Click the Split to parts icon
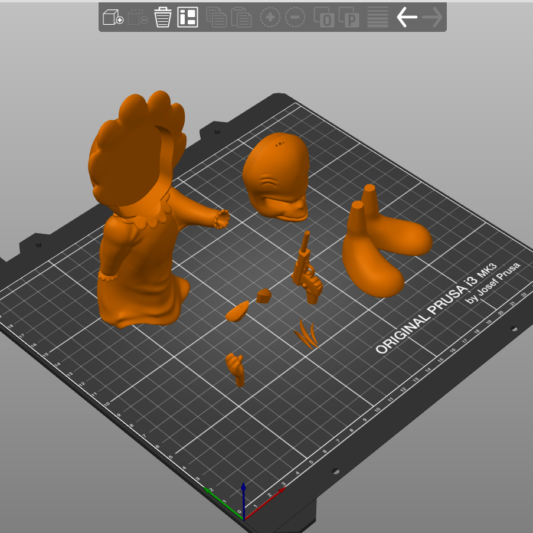The height and width of the screenshot is (533, 533). coord(349,17)
